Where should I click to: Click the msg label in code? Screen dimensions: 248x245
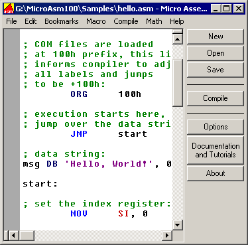pos(31,164)
